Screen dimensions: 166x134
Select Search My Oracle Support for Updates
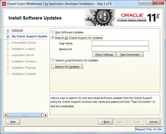[x=53, y=38]
